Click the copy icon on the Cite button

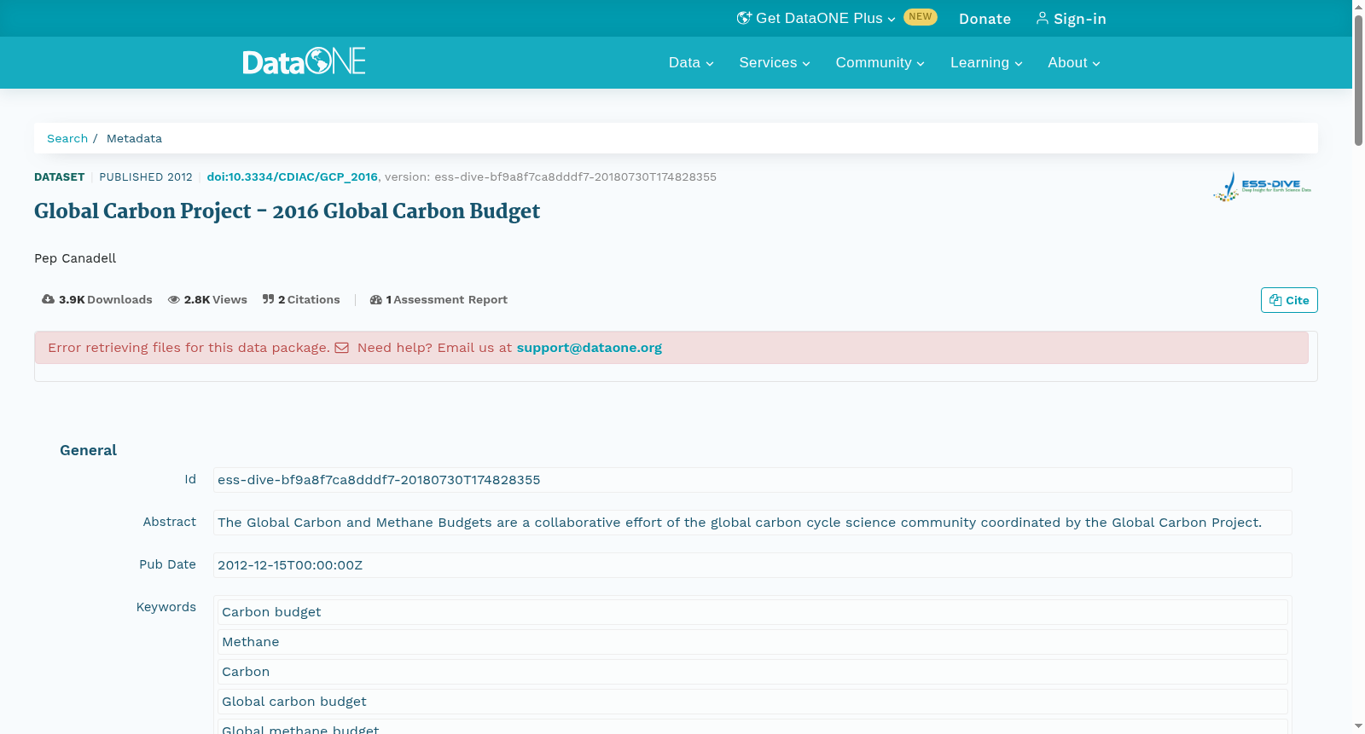(x=1275, y=300)
